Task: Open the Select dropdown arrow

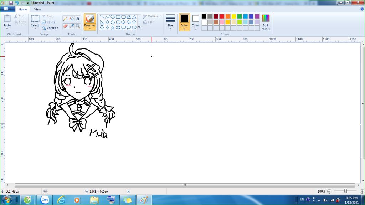Action: point(35,29)
